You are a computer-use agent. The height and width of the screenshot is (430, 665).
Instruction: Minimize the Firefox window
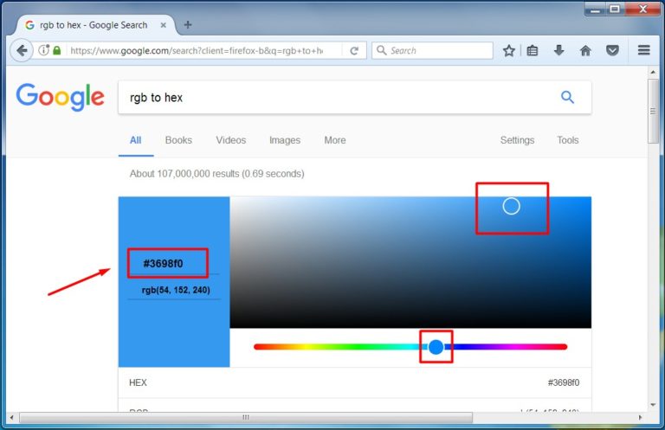click(595, 9)
